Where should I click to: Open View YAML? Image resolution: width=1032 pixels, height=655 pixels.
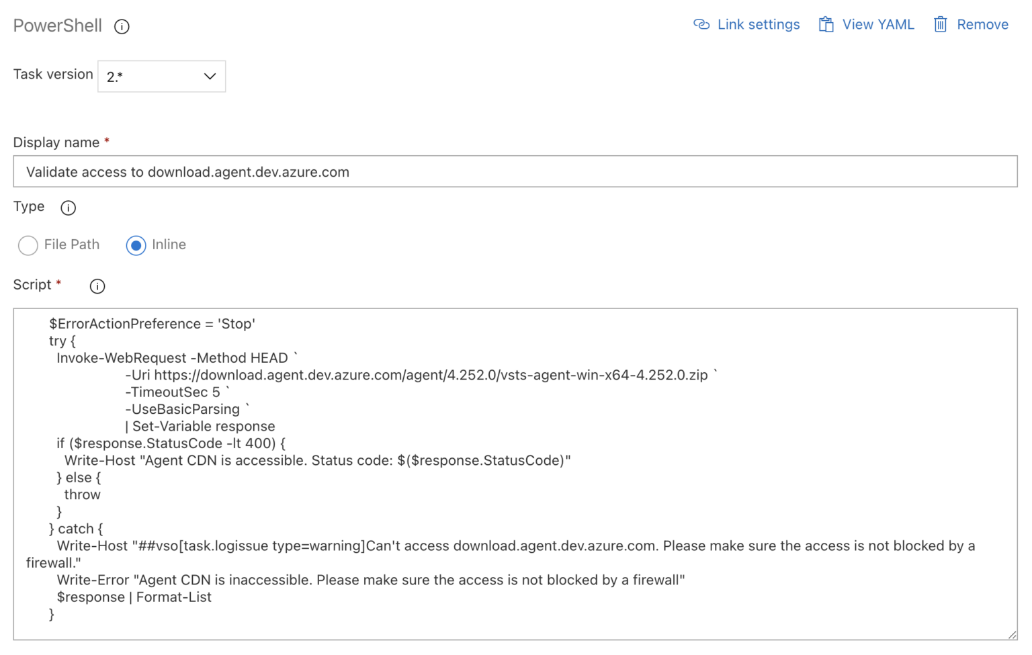point(877,24)
